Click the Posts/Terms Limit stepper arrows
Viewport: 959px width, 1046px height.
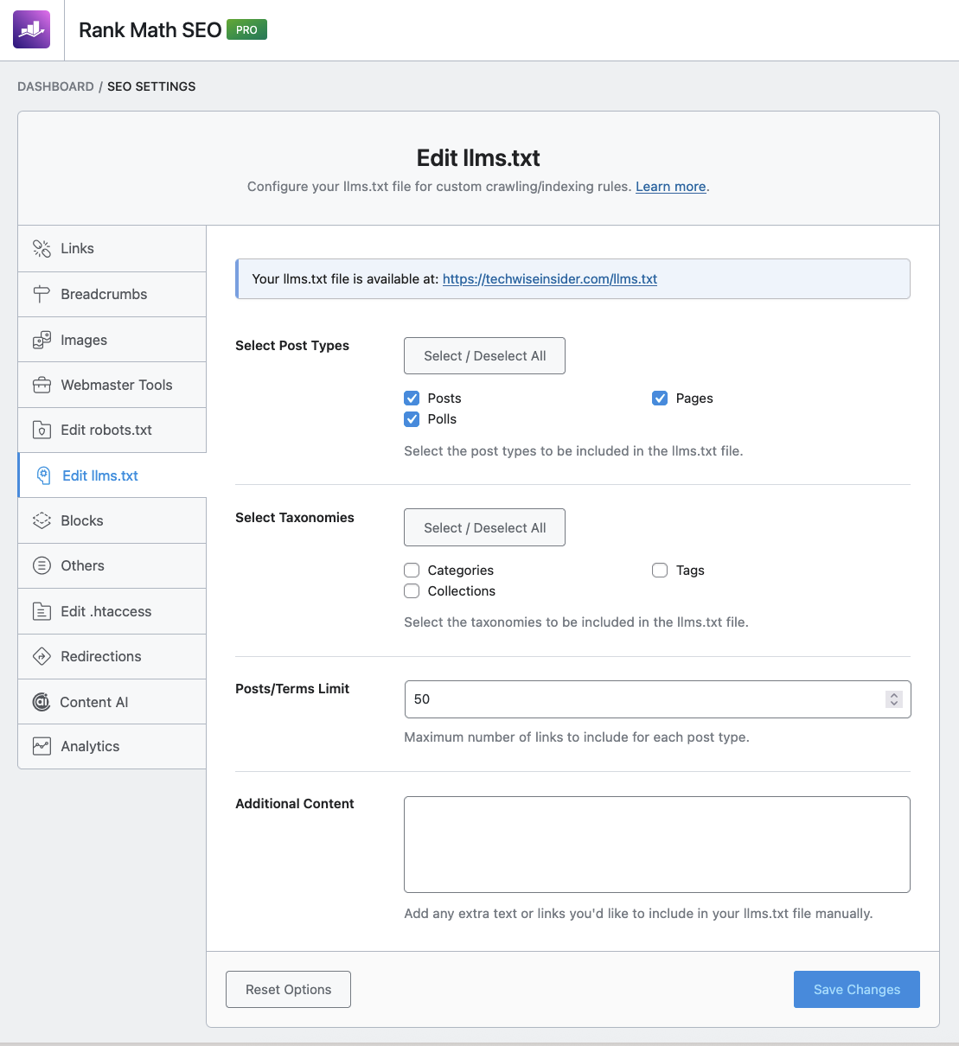click(x=894, y=699)
